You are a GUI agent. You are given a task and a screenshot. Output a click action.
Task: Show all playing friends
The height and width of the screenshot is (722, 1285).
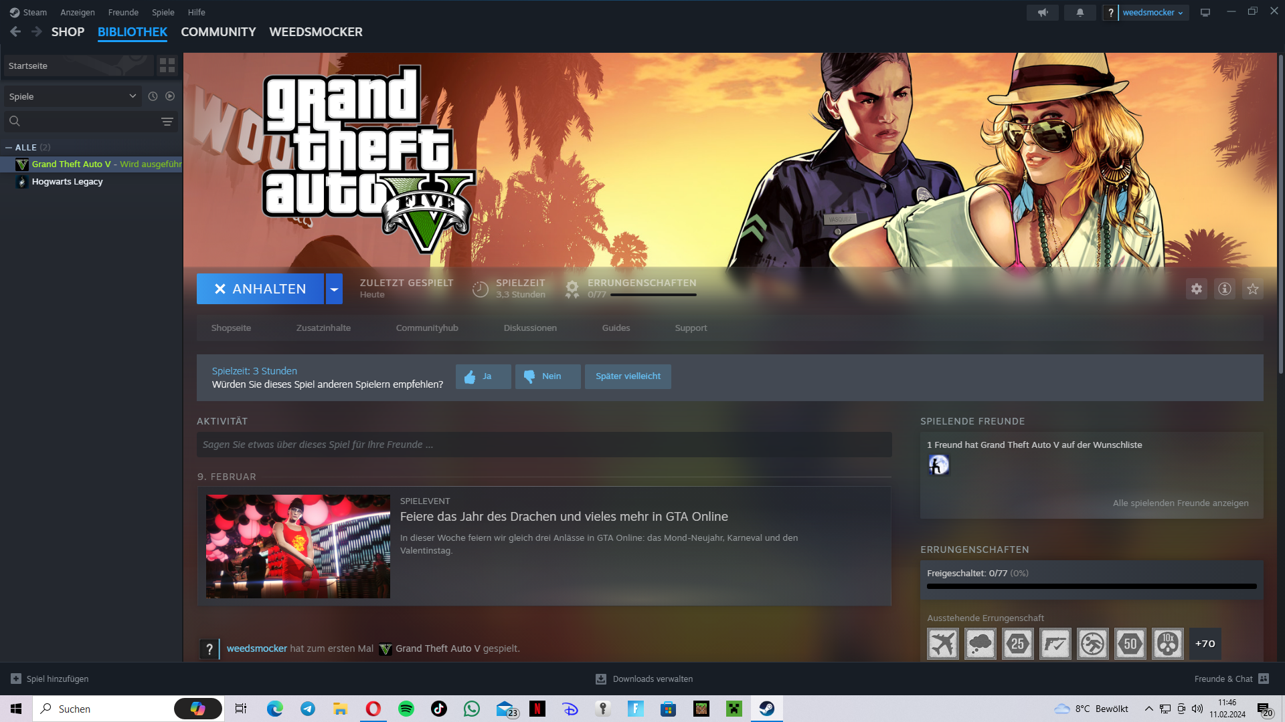click(x=1181, y=503)
